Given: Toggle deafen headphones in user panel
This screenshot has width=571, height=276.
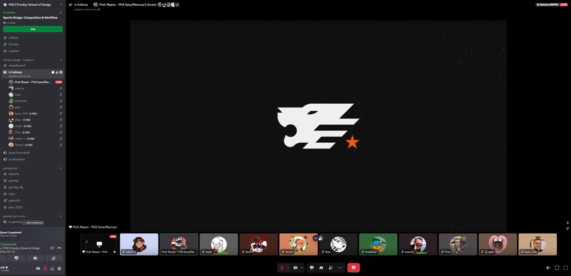Looking at the screenshot, I should (x=52, y=268).
